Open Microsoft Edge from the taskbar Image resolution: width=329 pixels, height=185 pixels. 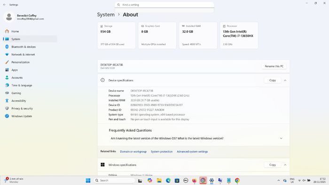coord(168,180)
